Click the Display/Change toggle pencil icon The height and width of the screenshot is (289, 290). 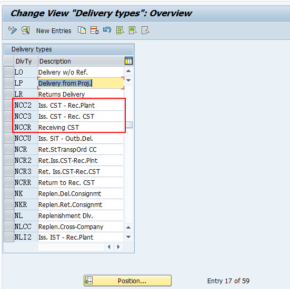[x=13, y=30]
